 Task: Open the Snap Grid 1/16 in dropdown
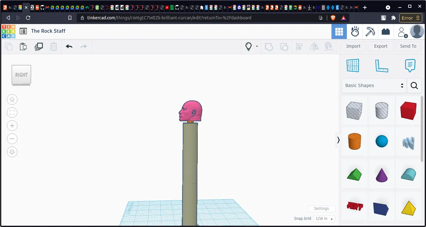324,219
